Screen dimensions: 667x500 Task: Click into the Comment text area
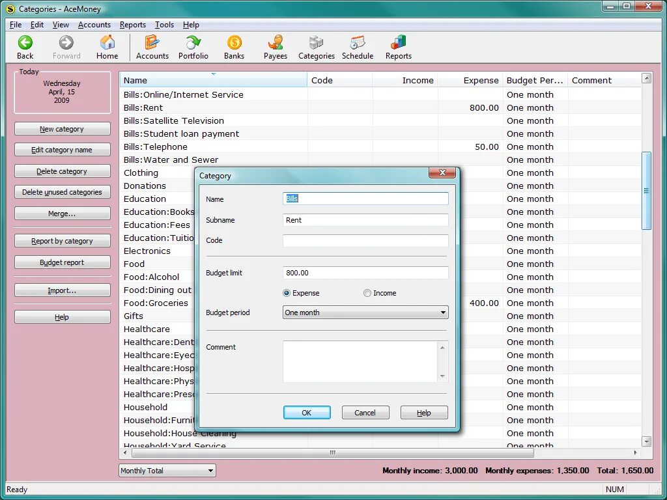pos(361,361)
